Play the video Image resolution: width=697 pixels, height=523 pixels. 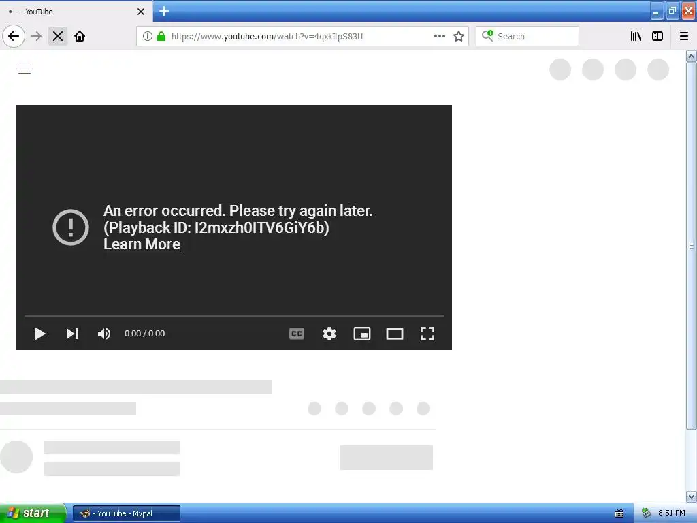click(40, 334)
